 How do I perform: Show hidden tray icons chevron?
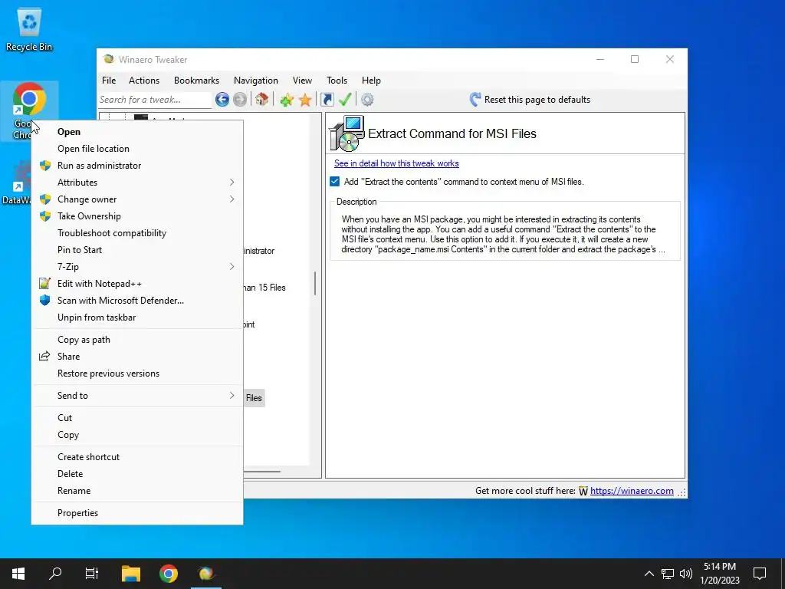649,574
